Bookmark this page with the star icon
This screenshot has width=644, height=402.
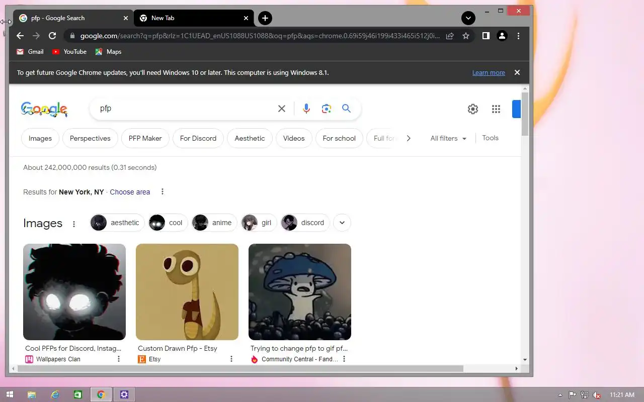pyautogui.click(x=466, y=36)
